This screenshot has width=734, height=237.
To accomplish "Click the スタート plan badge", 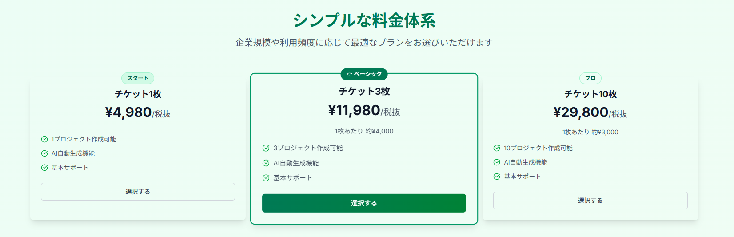I will click(138, 78).
